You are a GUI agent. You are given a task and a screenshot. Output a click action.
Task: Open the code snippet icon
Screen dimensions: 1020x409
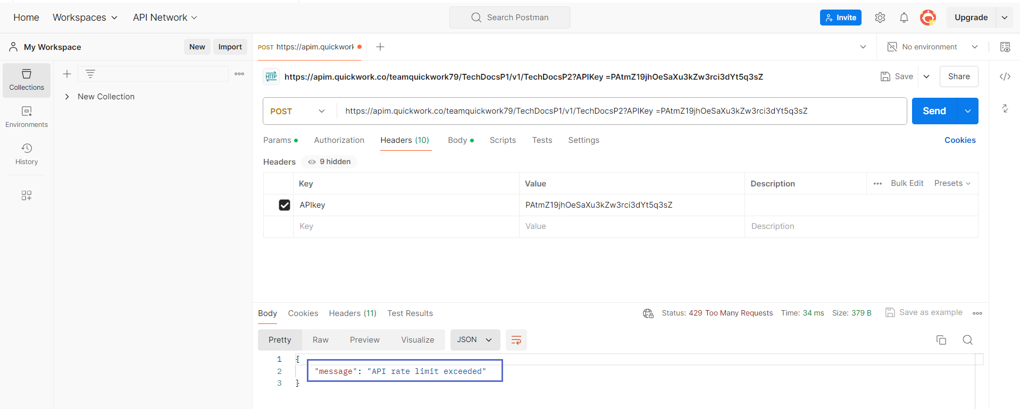[1005, 76]
